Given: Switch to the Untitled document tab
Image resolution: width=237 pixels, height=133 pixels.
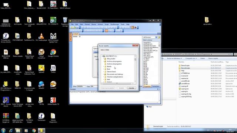Looking at the screenshot, I should [76, 34].
